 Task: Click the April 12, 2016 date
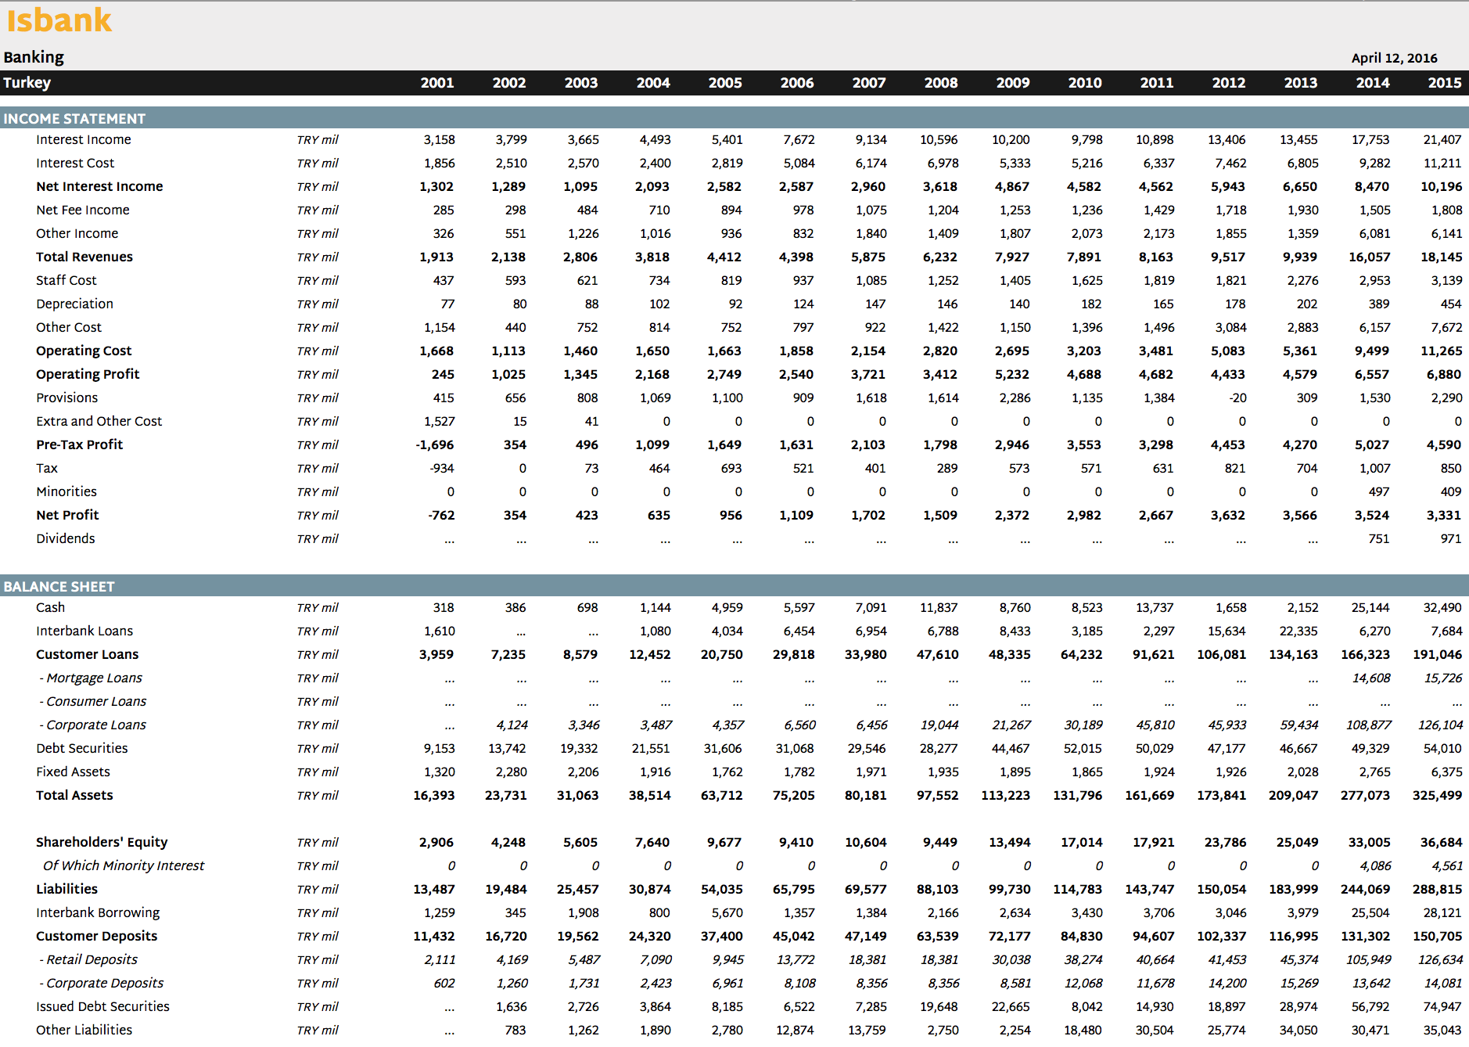click(x=1394, y=58)
